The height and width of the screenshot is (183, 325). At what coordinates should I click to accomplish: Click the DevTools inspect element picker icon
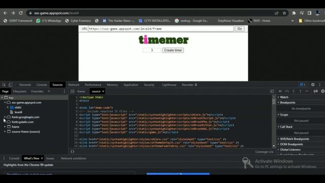[4, 85]
